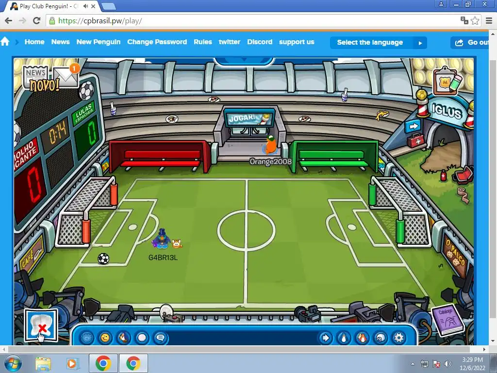
Task: Open the support us link
Action: coord(297,42)
